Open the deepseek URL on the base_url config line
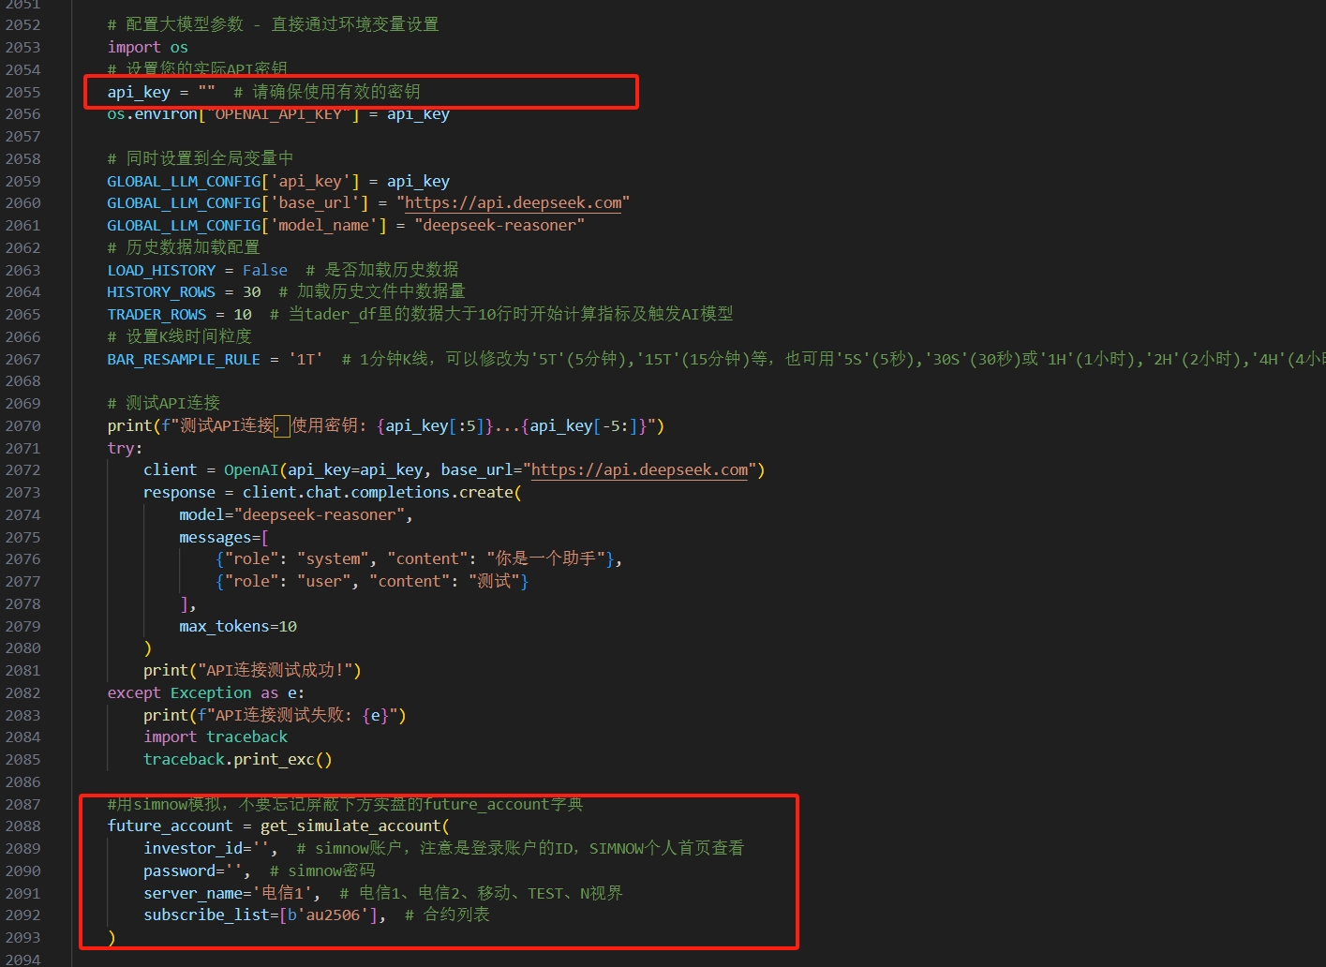The height and width of the screenshot is (967, 1326). tap(513, 203)
